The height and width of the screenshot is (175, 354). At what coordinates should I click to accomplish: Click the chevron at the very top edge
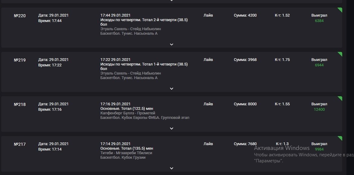pyautogui.click(x=172, y=1)
